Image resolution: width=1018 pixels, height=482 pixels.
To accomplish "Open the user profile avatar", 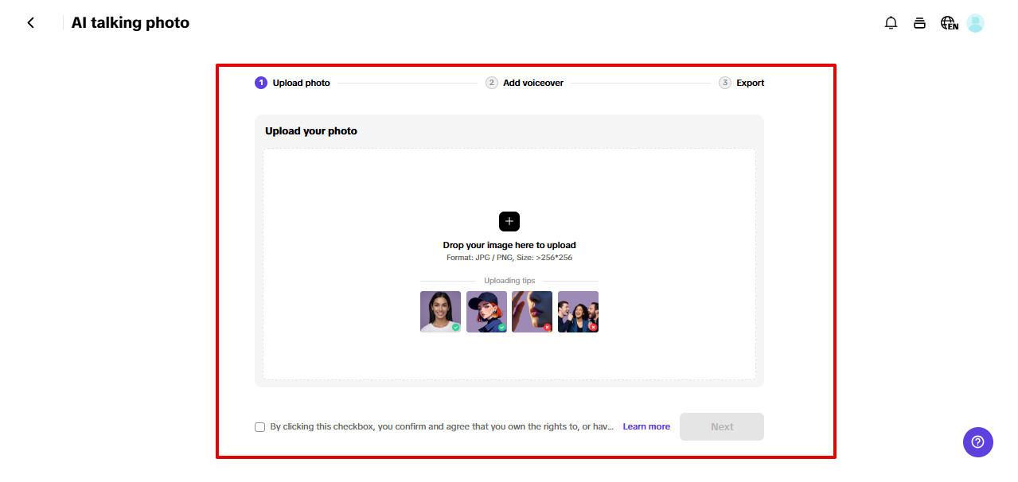I will pyautogui.click(x=975, y=23).
